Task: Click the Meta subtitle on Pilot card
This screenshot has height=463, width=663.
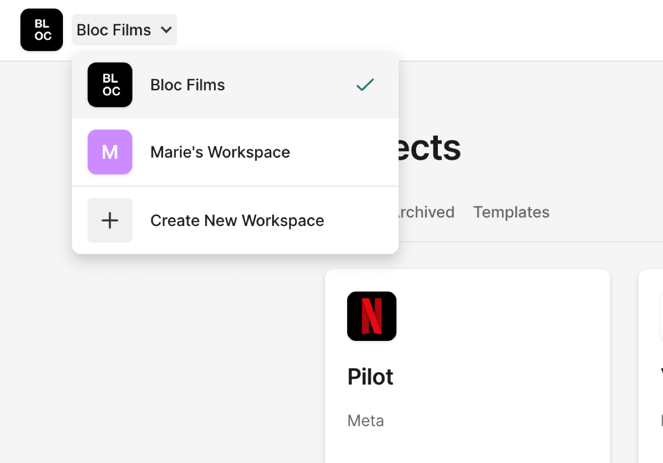Action: (365, 420)
